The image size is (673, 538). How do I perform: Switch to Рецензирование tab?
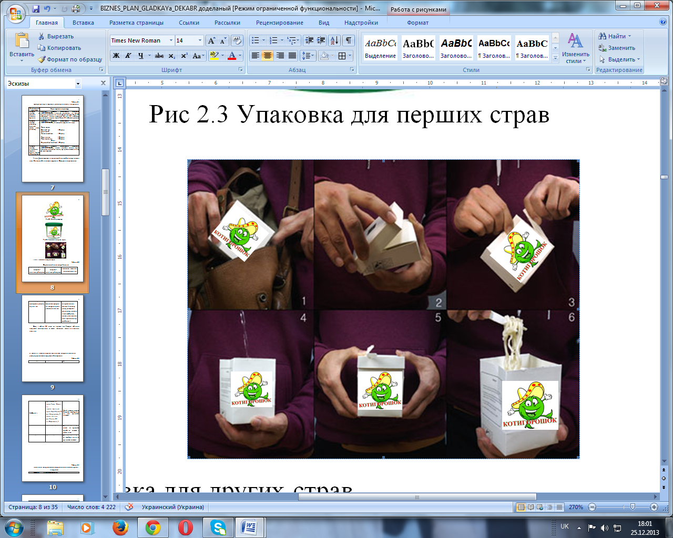[x=279, y=23]
